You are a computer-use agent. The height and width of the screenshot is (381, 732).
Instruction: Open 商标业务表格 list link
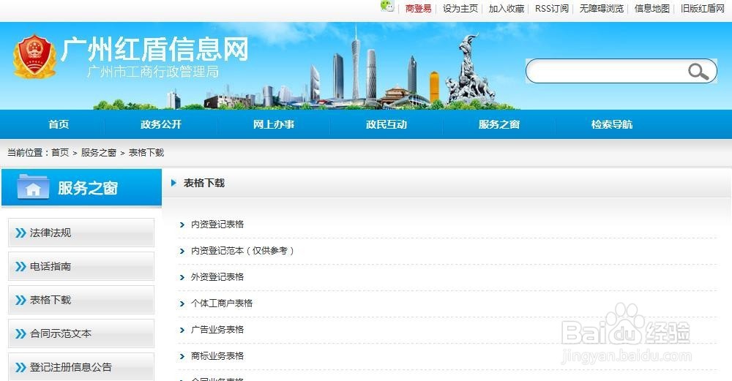217,356
